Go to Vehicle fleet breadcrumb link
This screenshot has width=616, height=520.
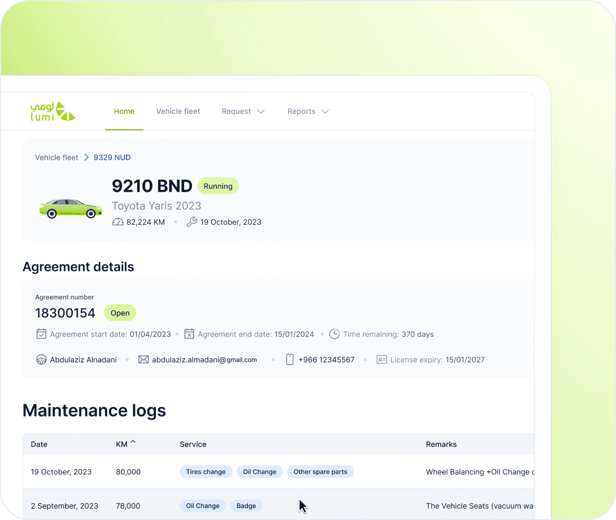click(x=57, y=158)
